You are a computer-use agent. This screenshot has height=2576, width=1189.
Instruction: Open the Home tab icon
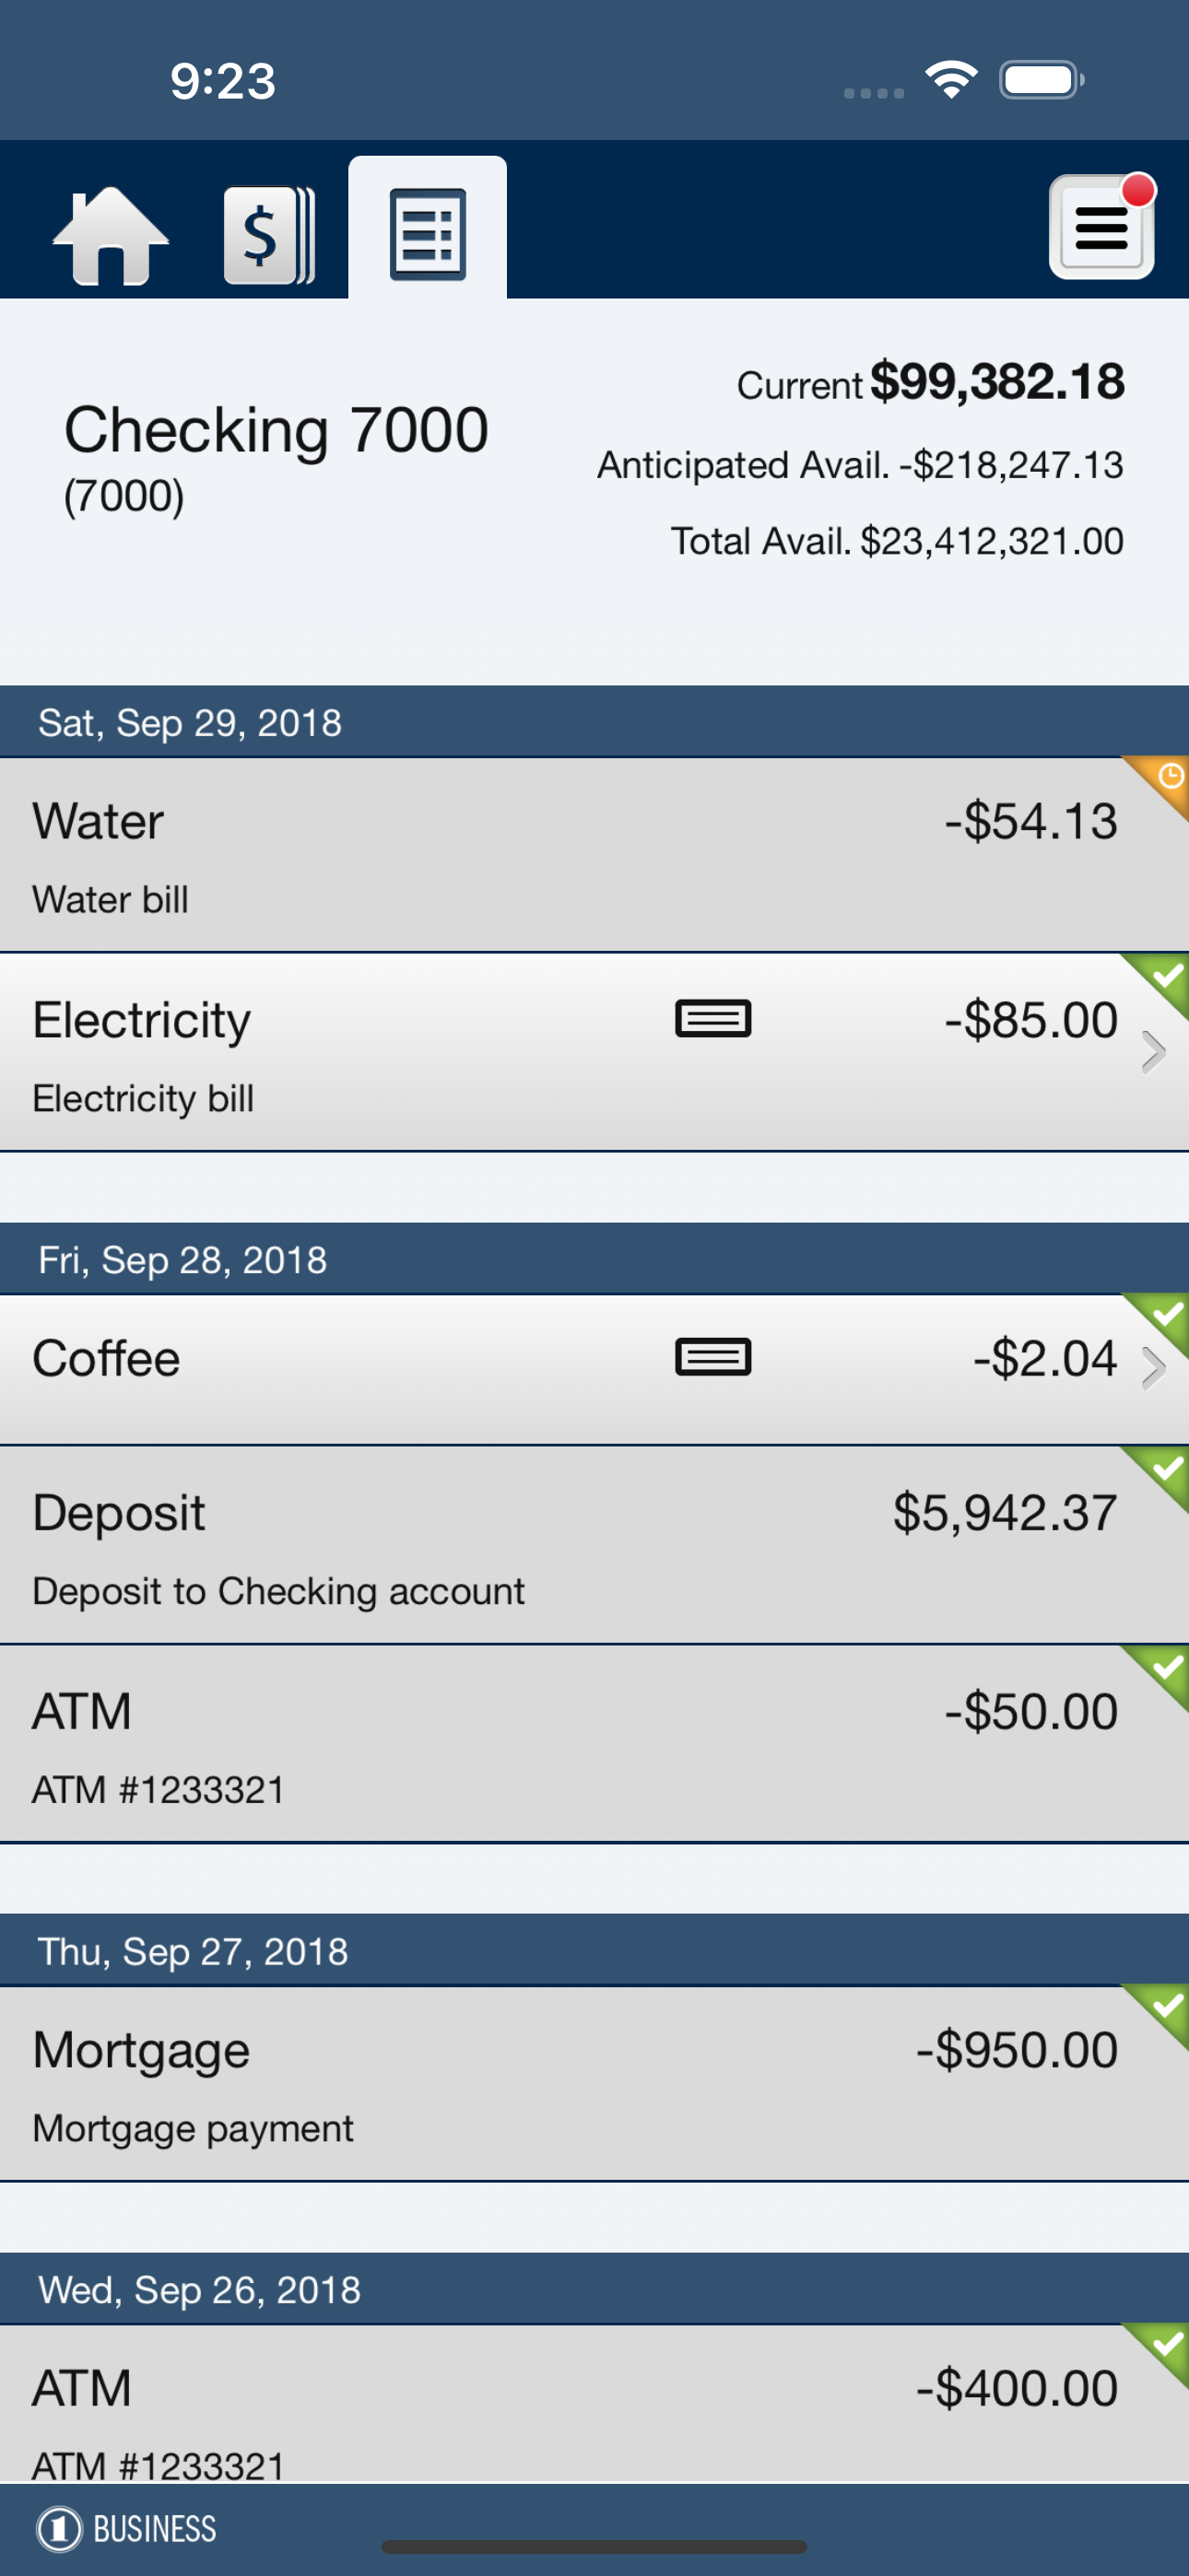click(110, 236)
